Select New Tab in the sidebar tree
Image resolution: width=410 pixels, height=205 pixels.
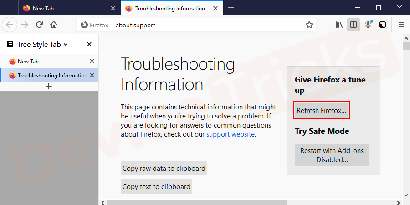pos(50,61)
